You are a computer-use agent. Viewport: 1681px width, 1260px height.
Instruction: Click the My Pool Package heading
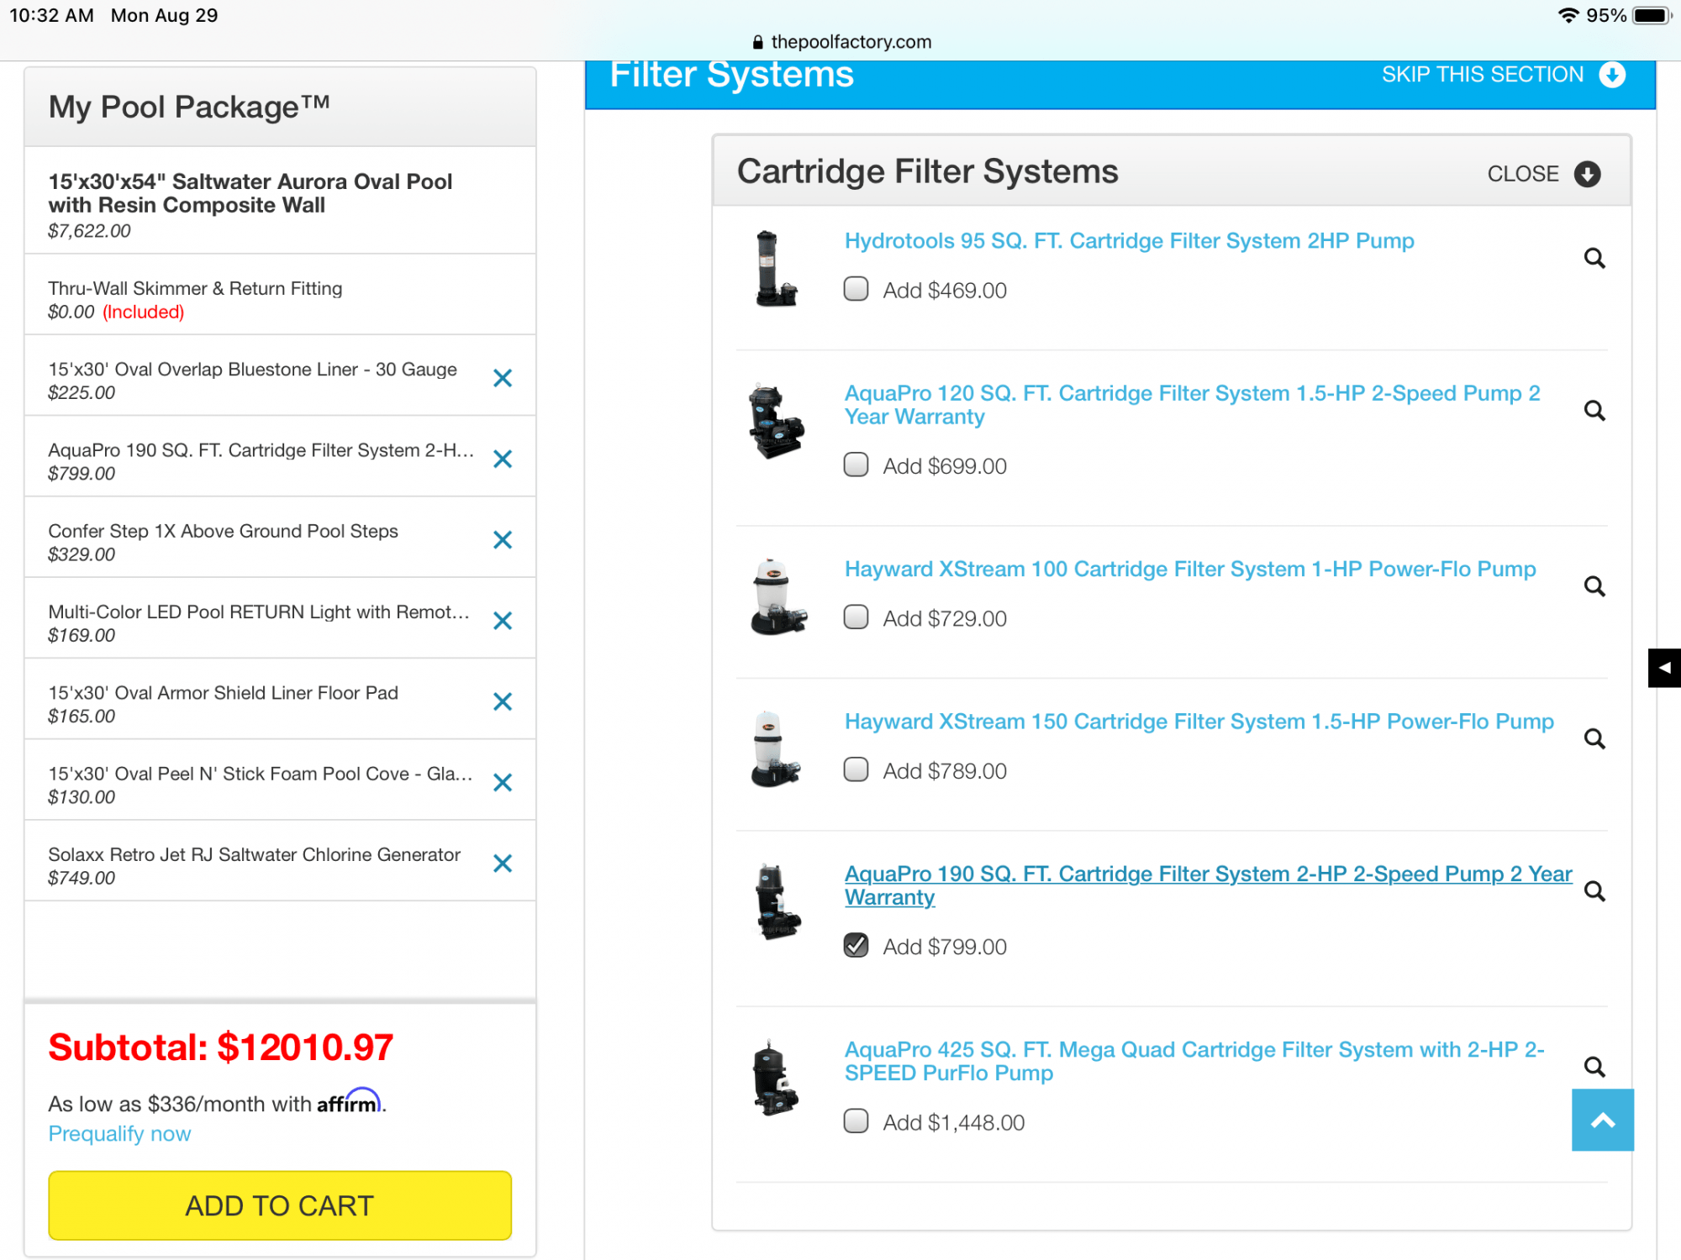189,107
